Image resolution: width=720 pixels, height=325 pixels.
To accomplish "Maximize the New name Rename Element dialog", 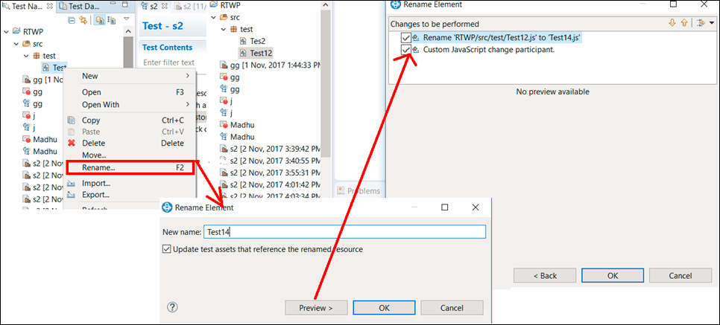I will pos(444,207).
